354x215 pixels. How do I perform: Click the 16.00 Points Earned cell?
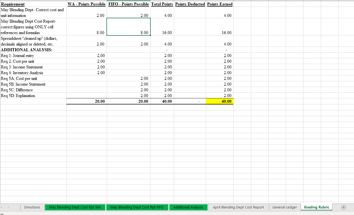[220, 27]
